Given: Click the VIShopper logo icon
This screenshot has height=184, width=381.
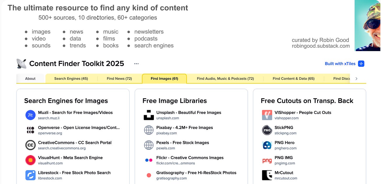Looking at the screenshot, I should tap(267, 115).
